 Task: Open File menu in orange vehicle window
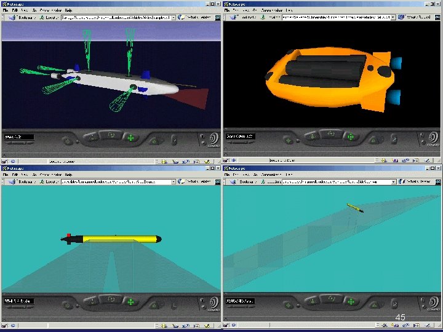pos(227,10)
